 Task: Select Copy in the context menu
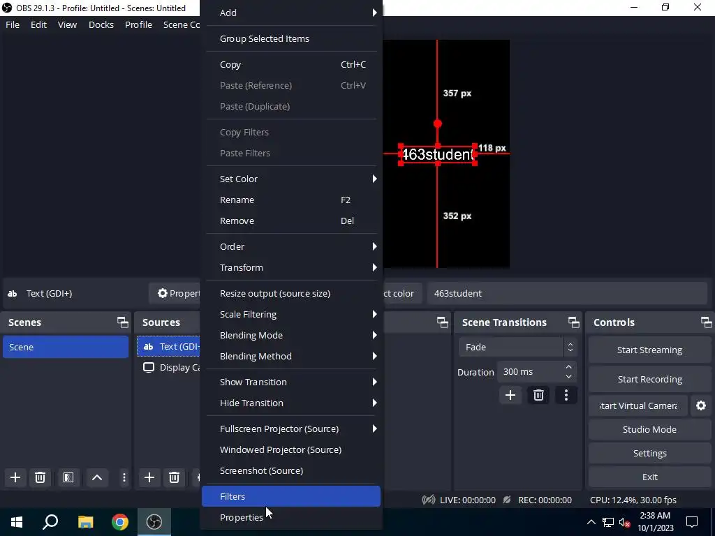[x=291, y=65]
